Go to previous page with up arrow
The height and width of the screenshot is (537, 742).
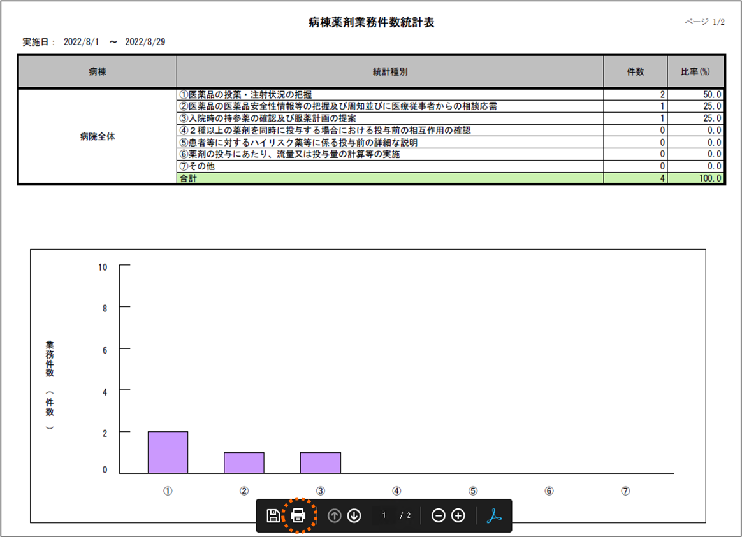[x=335, y=516]
